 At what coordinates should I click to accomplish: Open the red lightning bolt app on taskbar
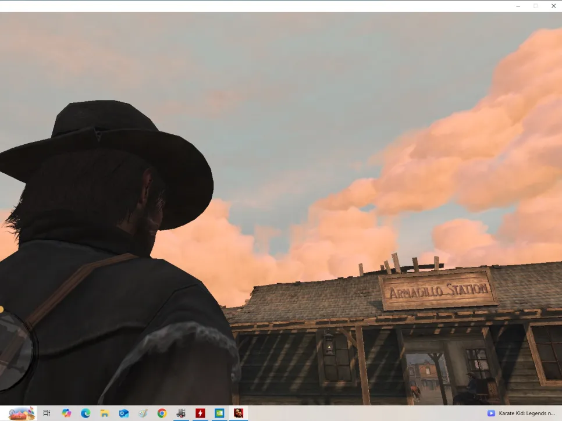point(200,413)
